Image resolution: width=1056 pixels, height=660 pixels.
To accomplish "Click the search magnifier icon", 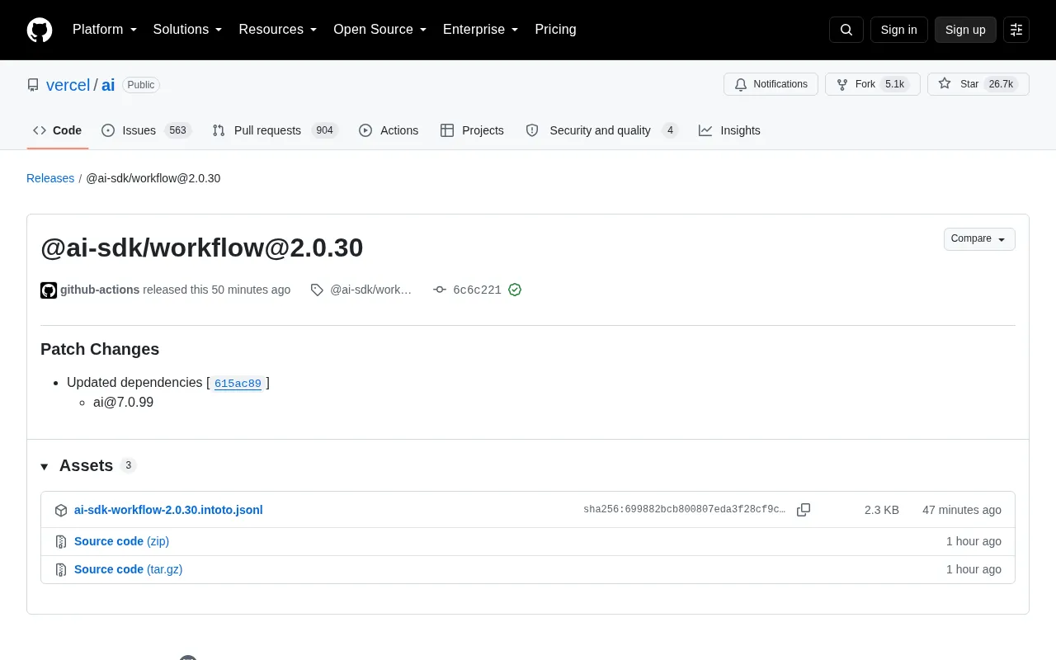I will (846, 30).
